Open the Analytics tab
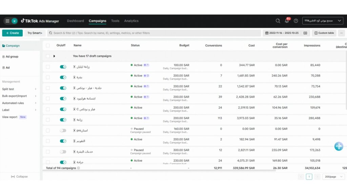The image size is (347, 195). tap(131, 21)
